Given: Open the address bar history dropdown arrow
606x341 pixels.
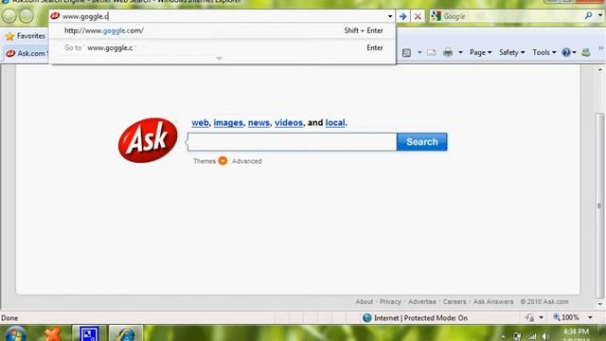Looking at the screenshot, I should pos(390,16).
